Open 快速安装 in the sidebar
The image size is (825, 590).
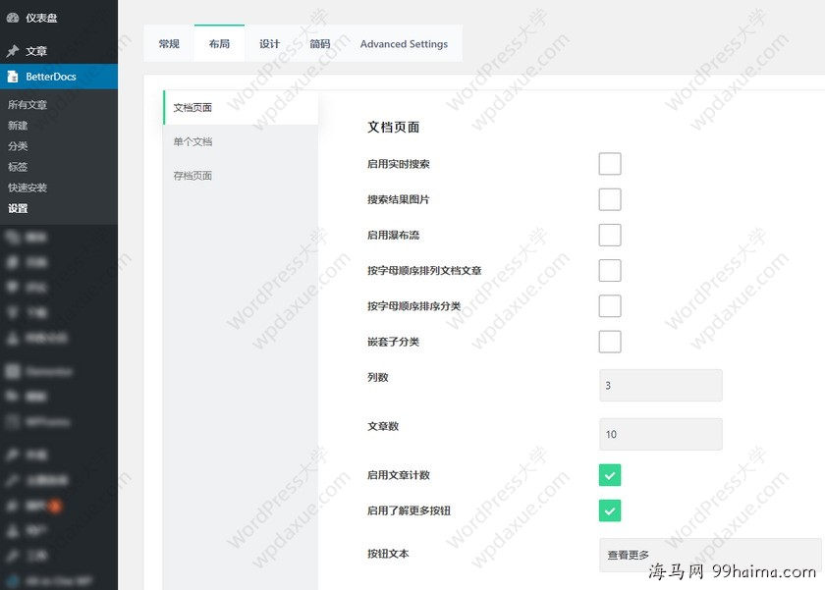pos(27,188)
